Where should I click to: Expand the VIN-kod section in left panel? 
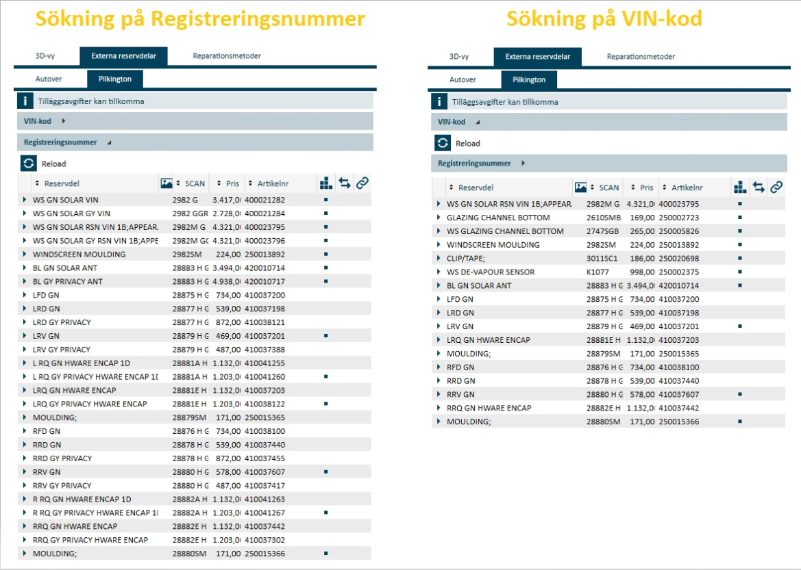(63, 121)
